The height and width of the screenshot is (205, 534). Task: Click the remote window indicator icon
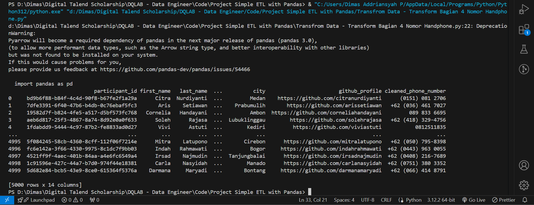pos(7,200)
